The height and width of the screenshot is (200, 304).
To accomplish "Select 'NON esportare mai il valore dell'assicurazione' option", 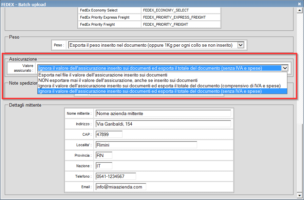I will (x=162, y=80).
